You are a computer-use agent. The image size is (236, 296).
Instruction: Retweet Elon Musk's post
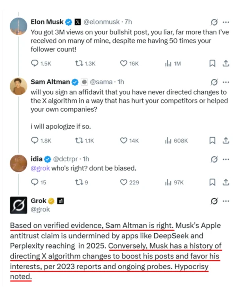[x=78, y=63]
